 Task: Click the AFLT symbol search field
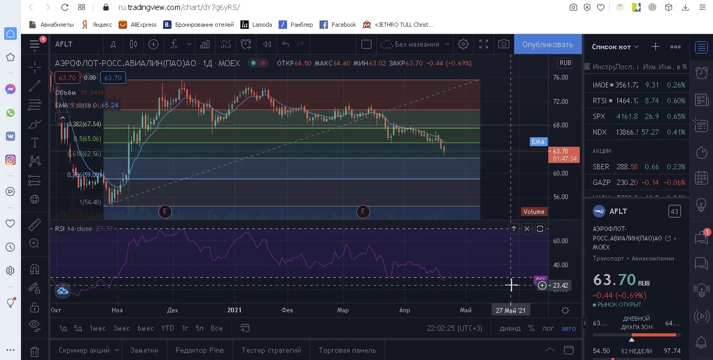click(76, 45)
